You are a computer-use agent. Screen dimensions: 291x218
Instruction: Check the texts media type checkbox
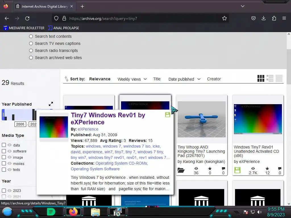coord(4,170)
